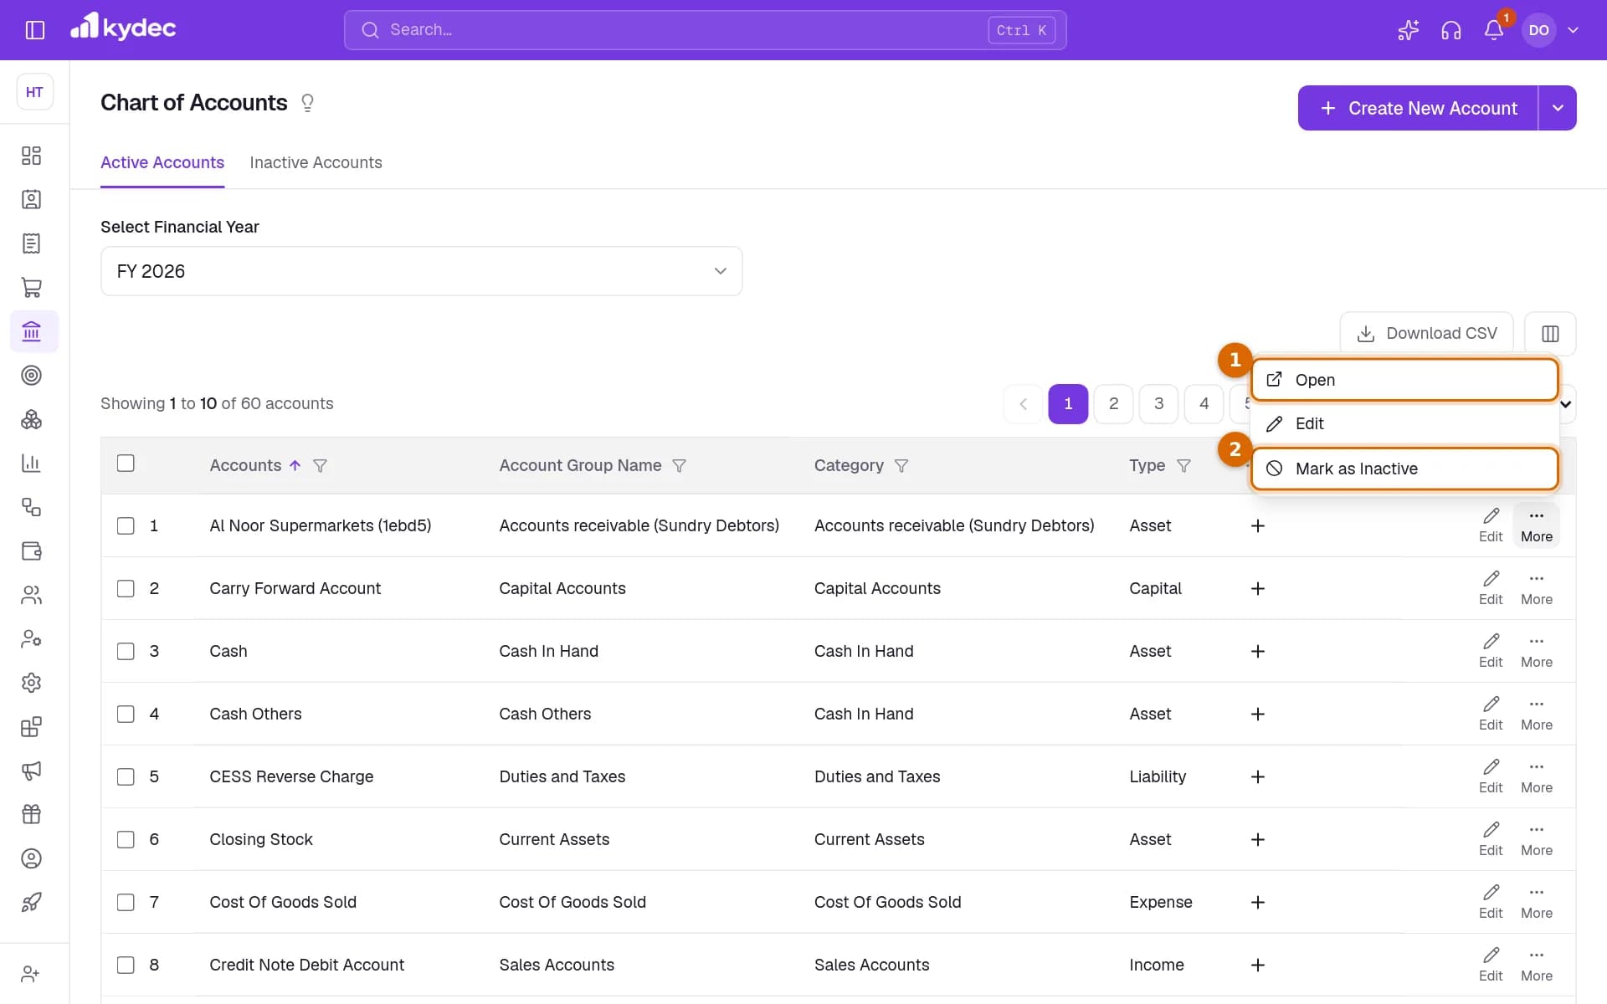Switch to the Inactive Accounts tab
1607x1004 pixels.
coord(316,163)
